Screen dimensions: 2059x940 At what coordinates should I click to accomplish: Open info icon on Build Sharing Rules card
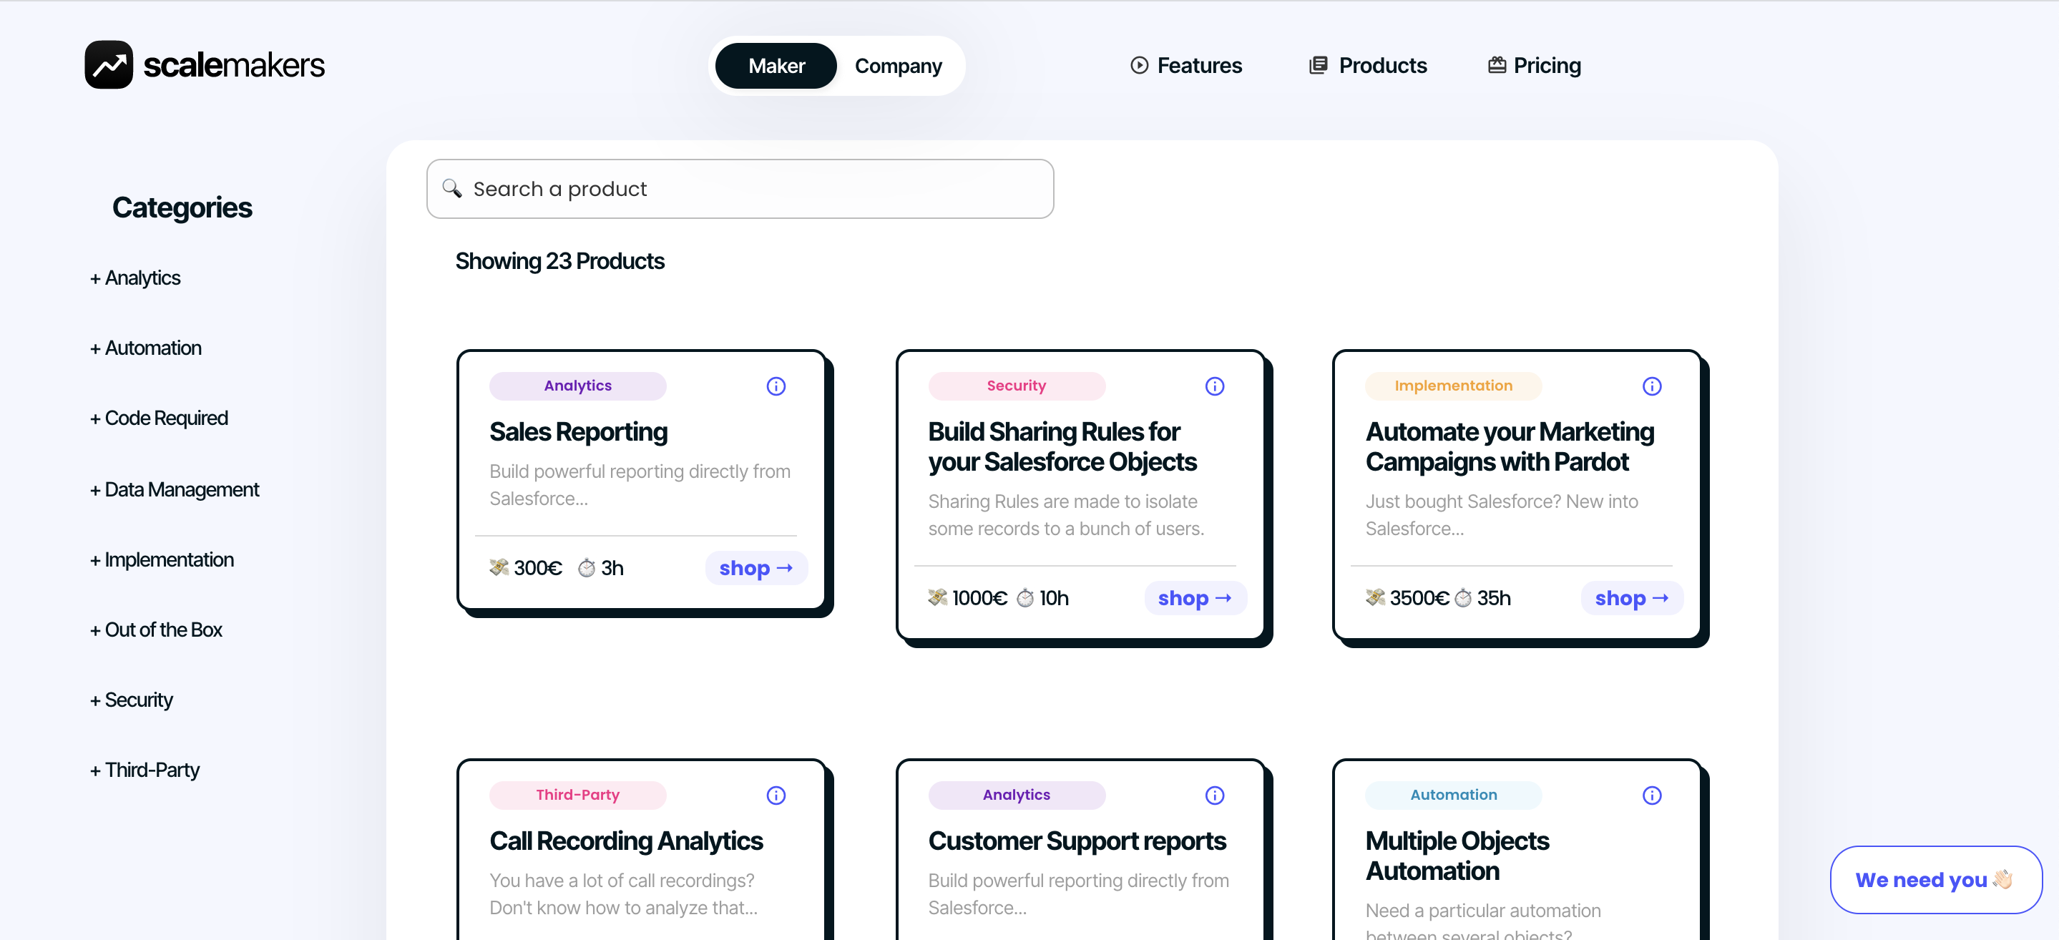[1214, 386]
